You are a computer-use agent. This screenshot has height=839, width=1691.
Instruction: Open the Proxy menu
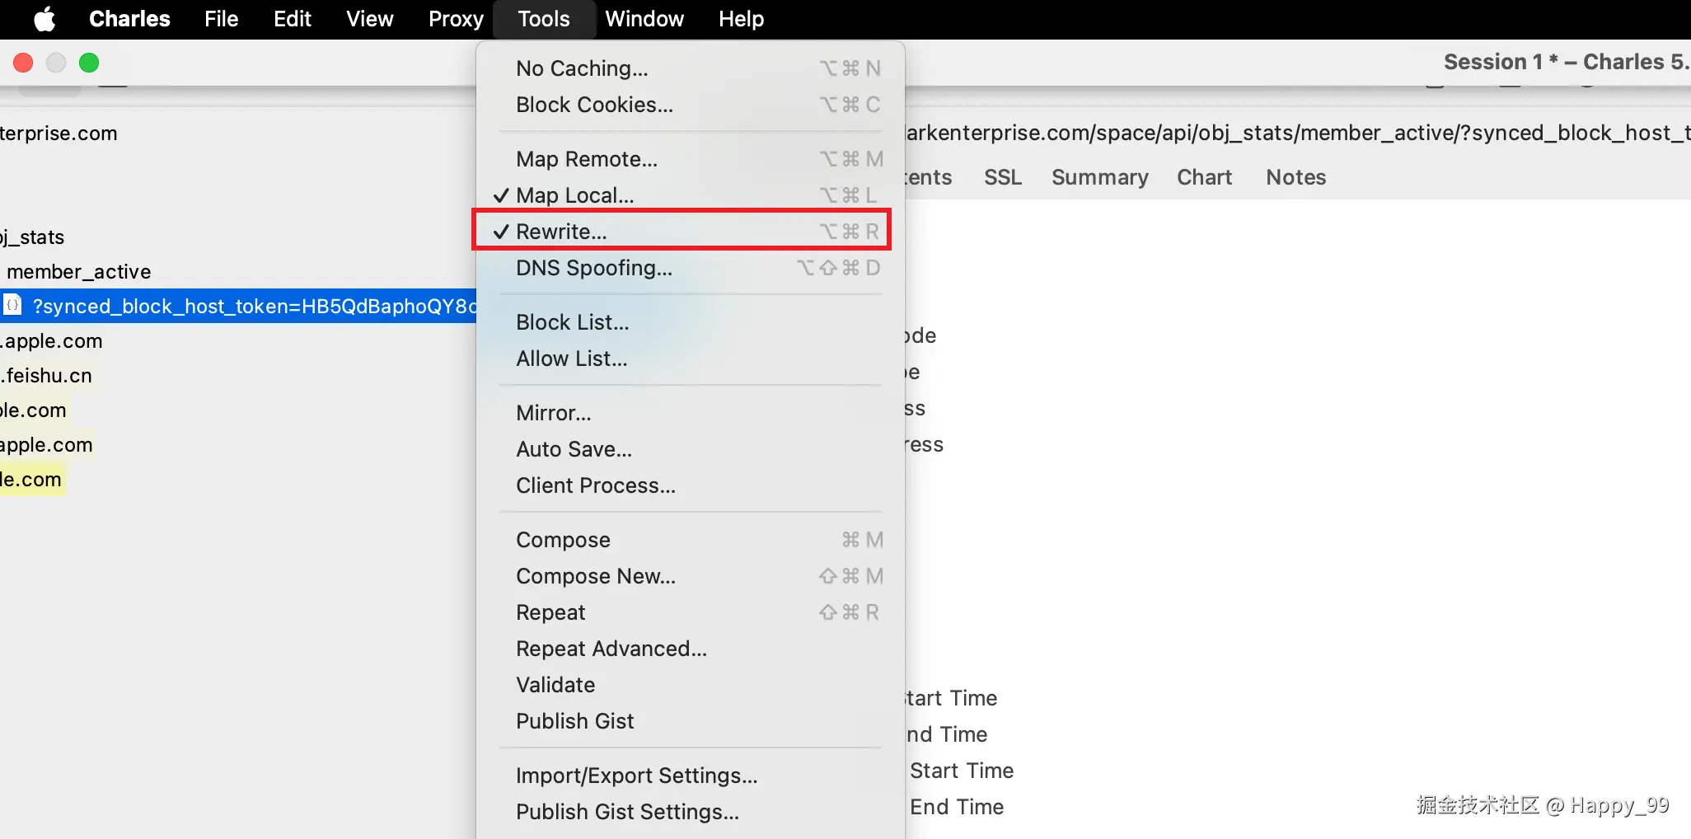[456, 19]
